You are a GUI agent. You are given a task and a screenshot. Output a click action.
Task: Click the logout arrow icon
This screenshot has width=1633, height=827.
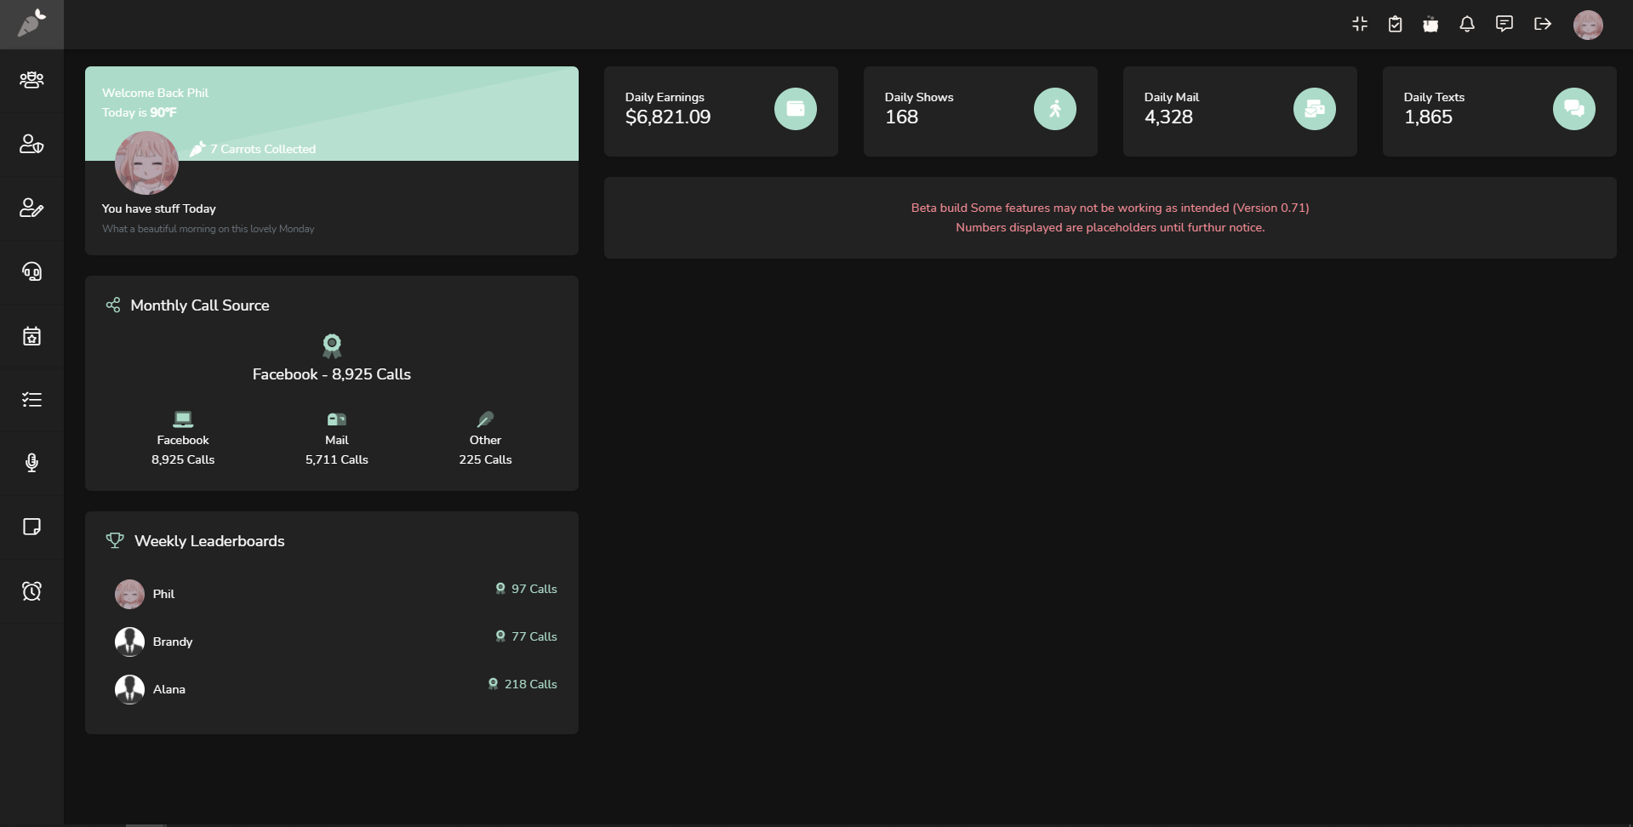point(1541,23)
